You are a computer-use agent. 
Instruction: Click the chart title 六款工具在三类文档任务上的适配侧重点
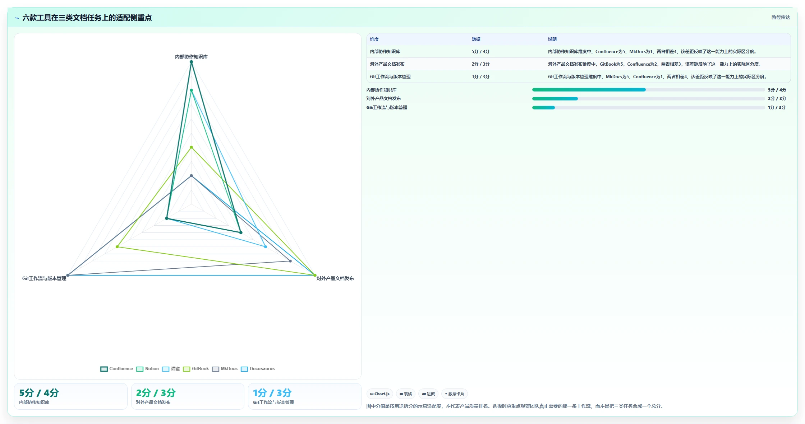(87, 18)
